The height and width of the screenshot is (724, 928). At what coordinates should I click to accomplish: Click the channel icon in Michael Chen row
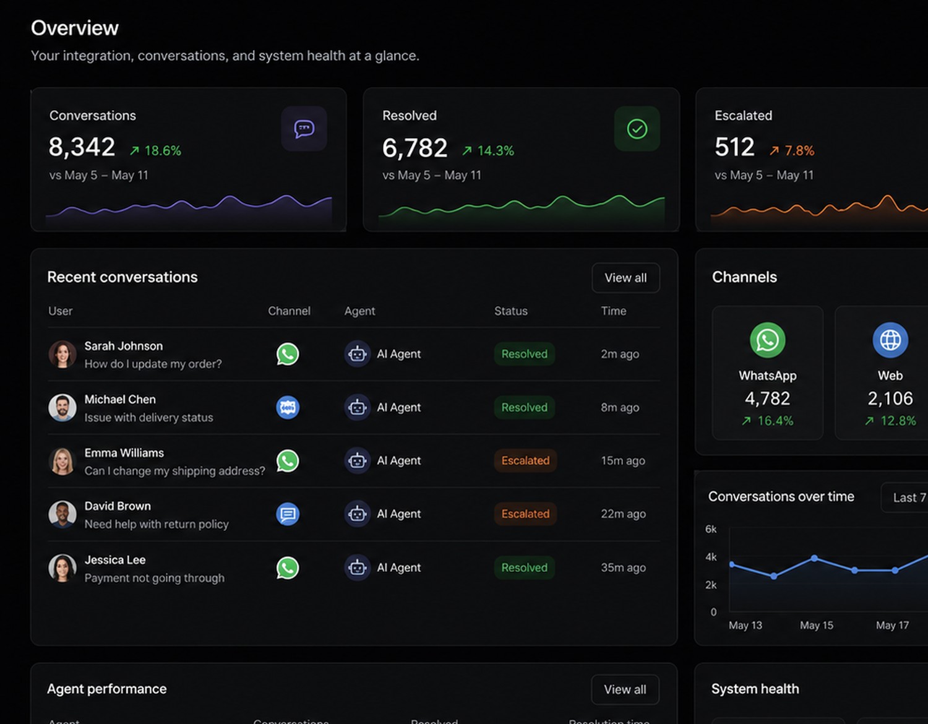click(x=288, y=407)
